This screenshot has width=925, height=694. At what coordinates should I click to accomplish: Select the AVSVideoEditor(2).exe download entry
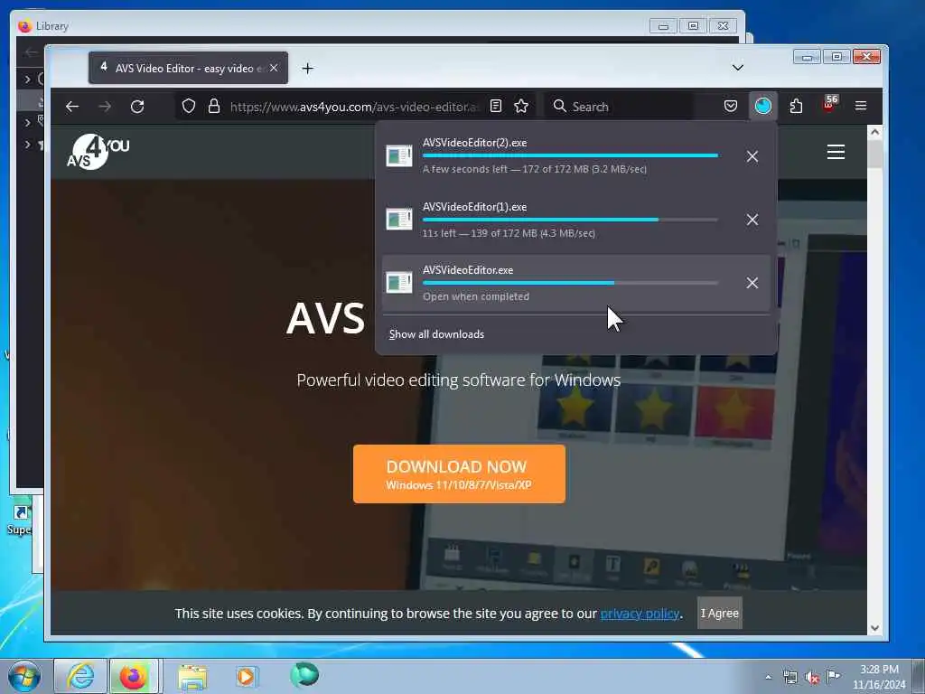click(575, 156)
